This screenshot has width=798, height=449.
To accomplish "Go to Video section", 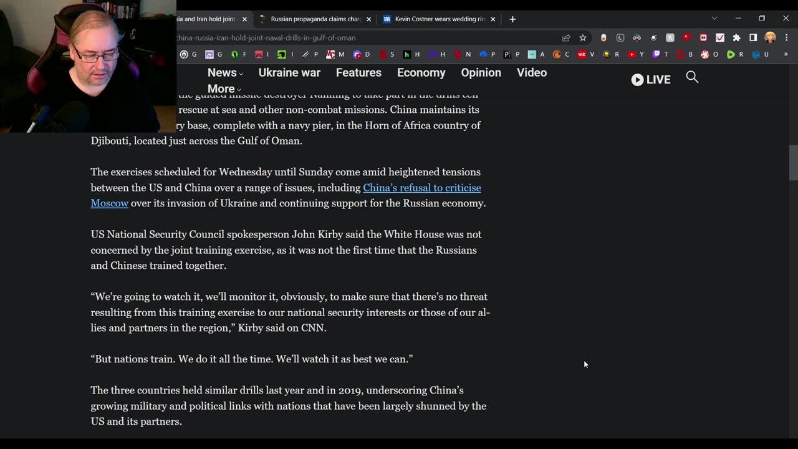I will click(x=532, y=73).
